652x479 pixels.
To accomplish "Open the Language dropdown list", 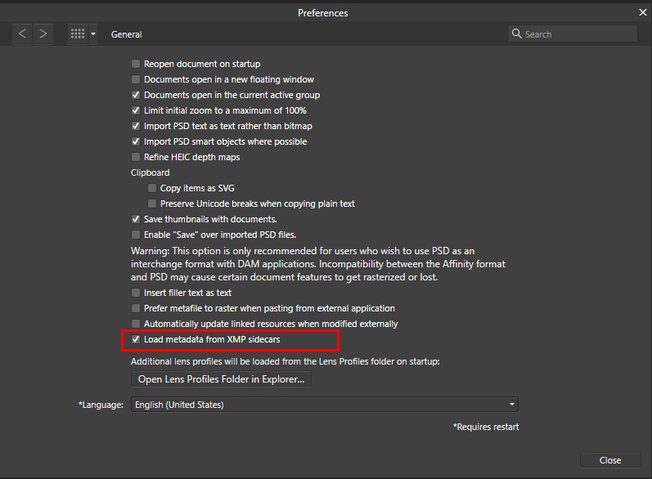I will point(324,405).
